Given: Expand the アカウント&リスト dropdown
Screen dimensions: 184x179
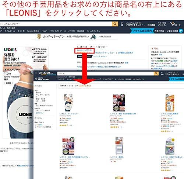Looking at the screenshot, I should pyautogui.click(x=135, y=25).
